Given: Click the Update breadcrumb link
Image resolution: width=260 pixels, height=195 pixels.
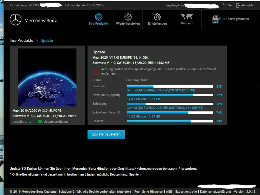Looking at the screenshot, I should tap(47, 41).
